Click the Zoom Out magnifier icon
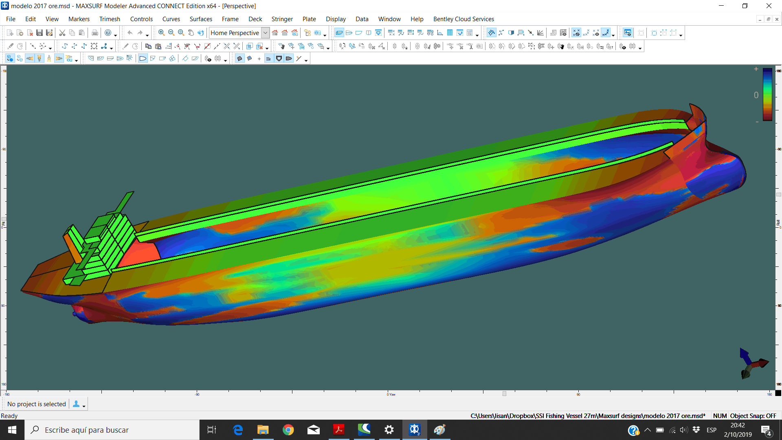 (171, 33)
